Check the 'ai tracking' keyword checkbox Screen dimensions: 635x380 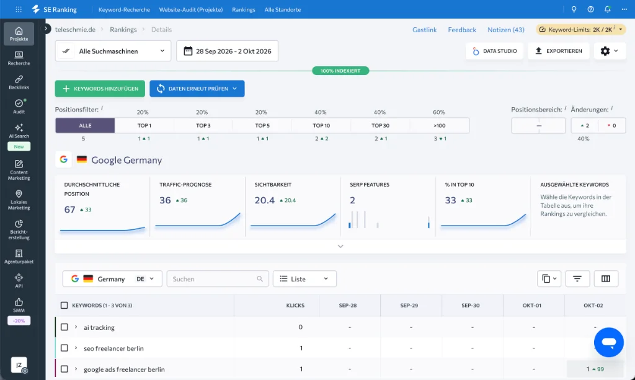64,327
